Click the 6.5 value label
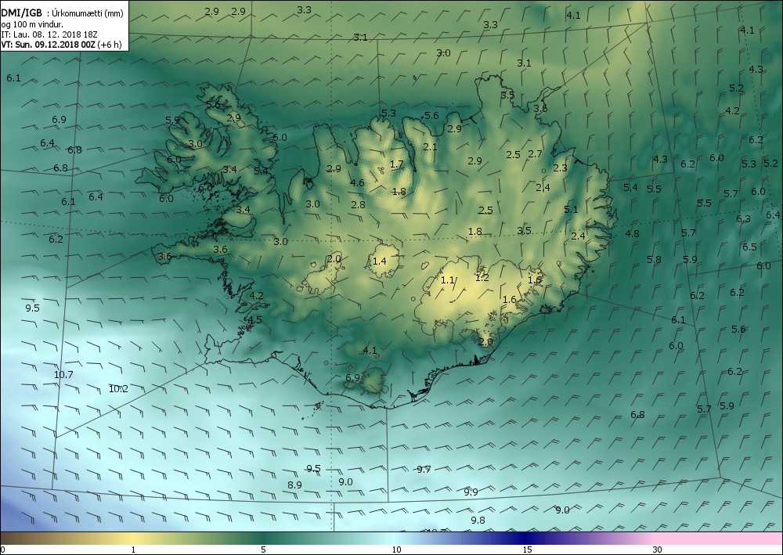783x555 pixels. point(749,247)
